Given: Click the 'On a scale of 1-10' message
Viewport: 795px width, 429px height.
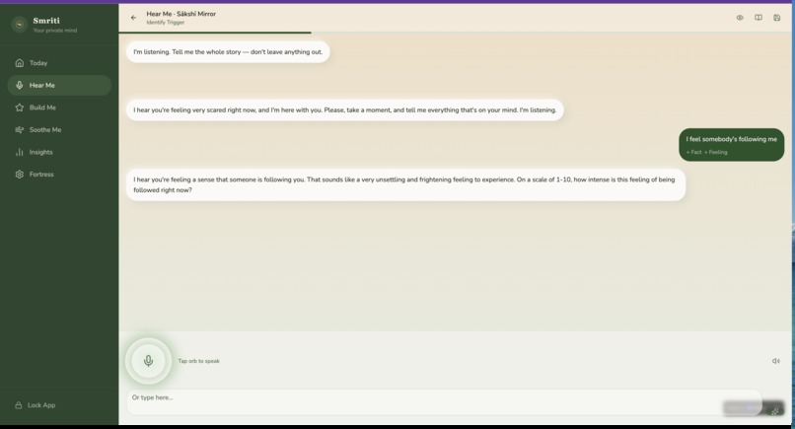Looking at the screenshot, I should 405,184.
